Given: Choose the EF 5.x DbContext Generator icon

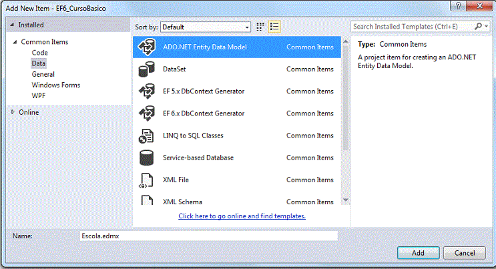Looking at the screenshot, I should 146,91.
